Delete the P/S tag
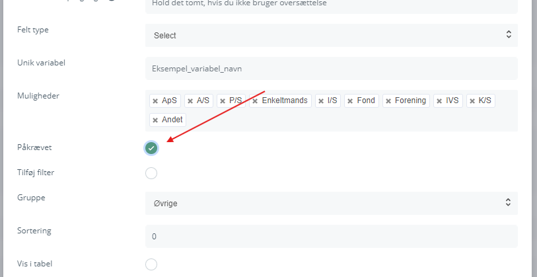This screenshot has height=277, width=537. click(x=223, y=101)
